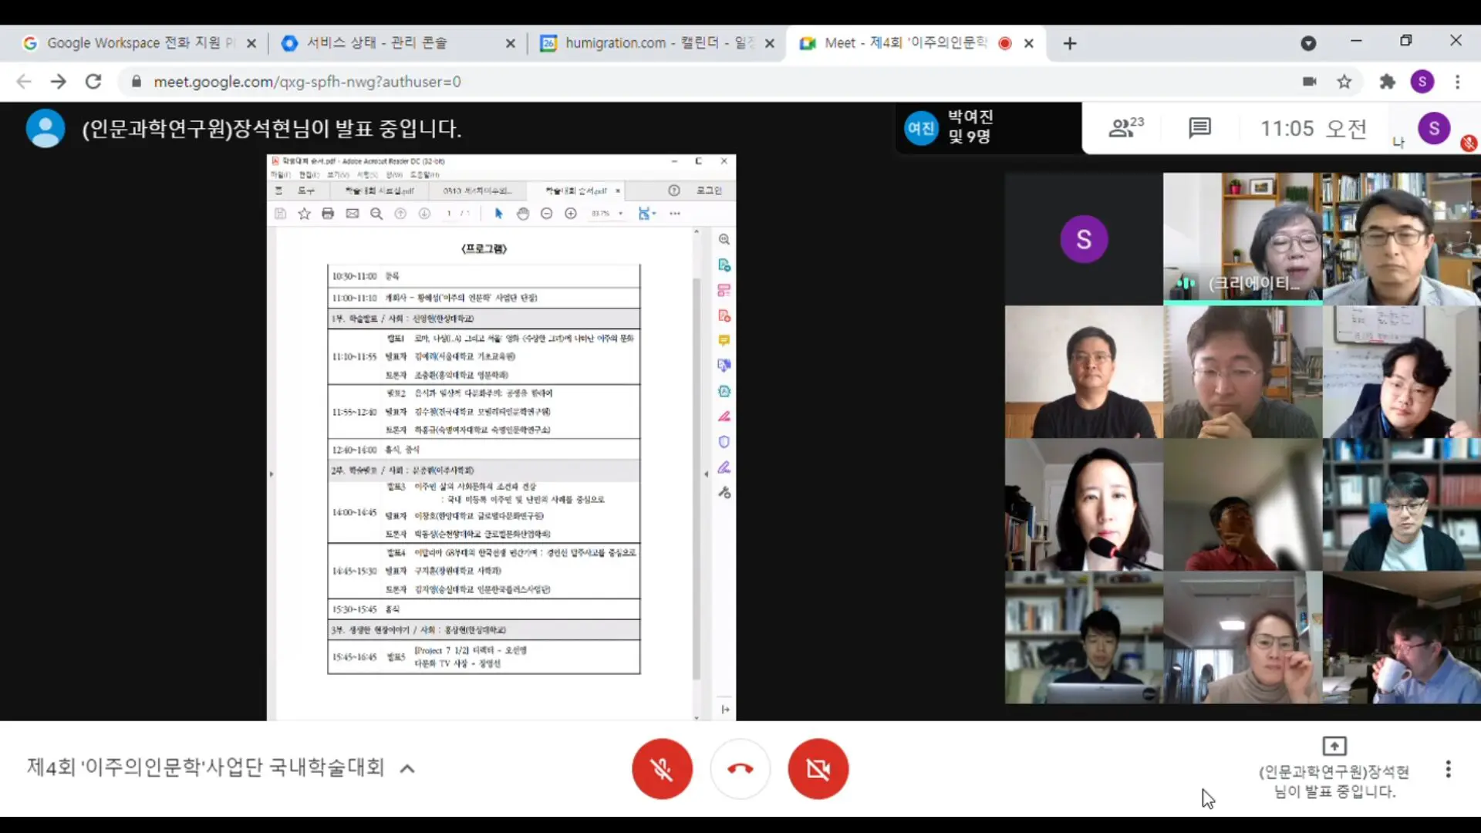Open Chrome extensions puzzle icon
The image size is (1481, 833).
click(x=1387, y=82)
